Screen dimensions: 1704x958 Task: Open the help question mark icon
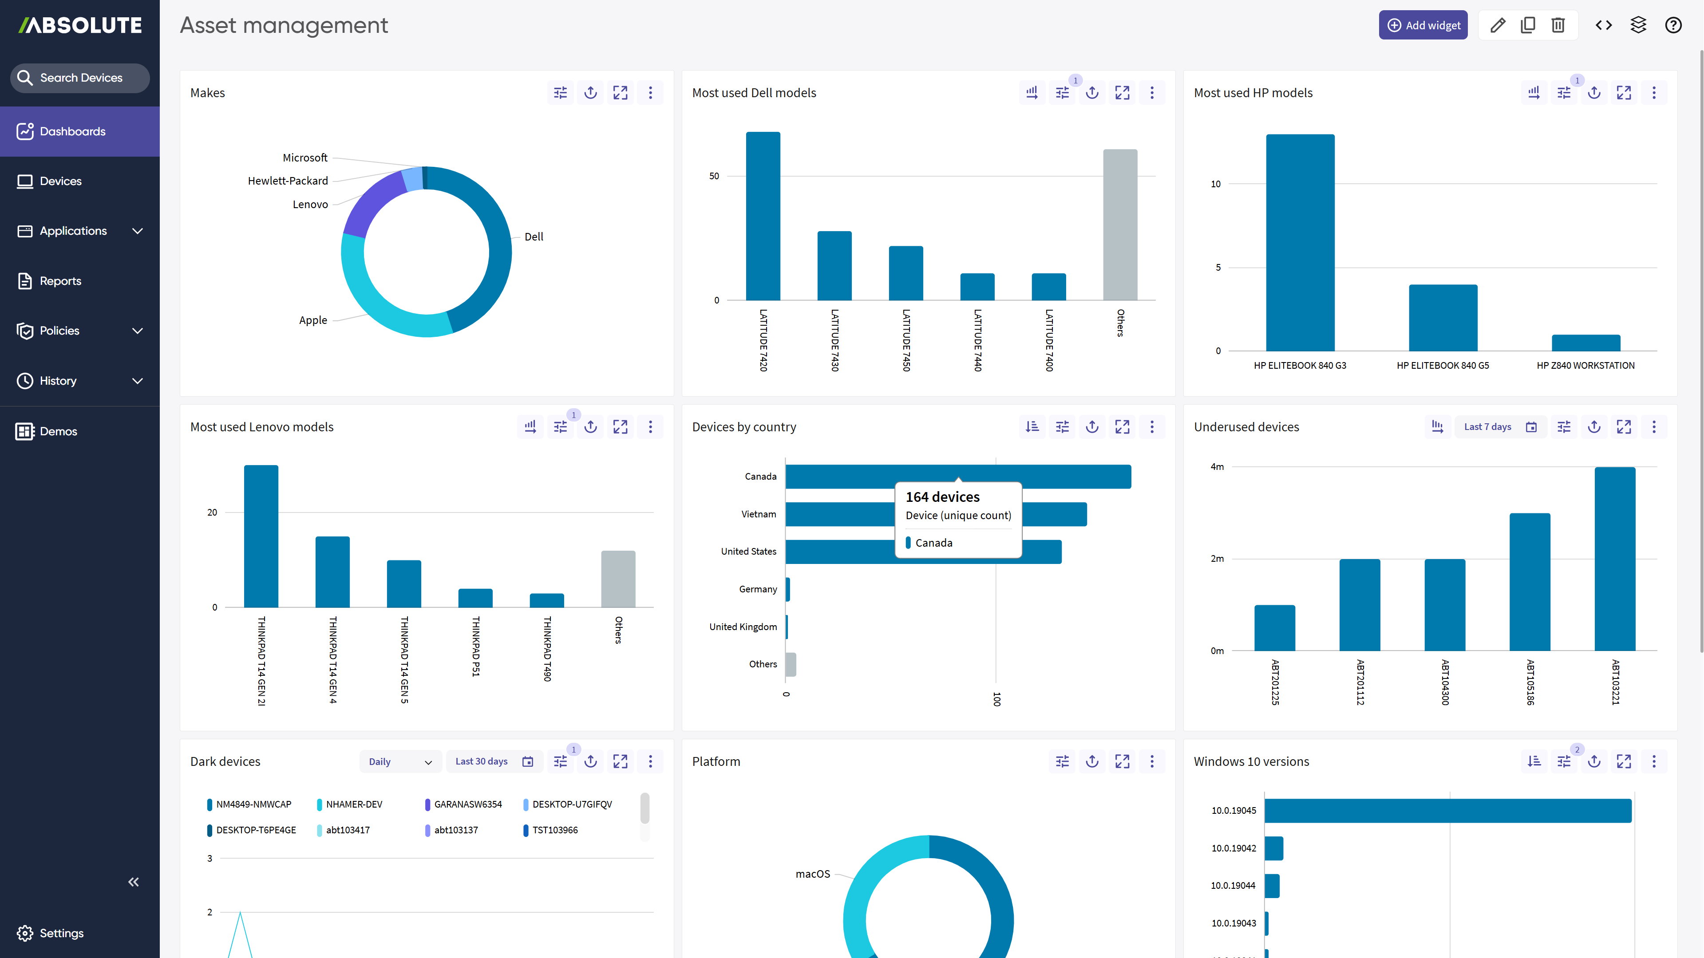click(x=1673, y=25)
